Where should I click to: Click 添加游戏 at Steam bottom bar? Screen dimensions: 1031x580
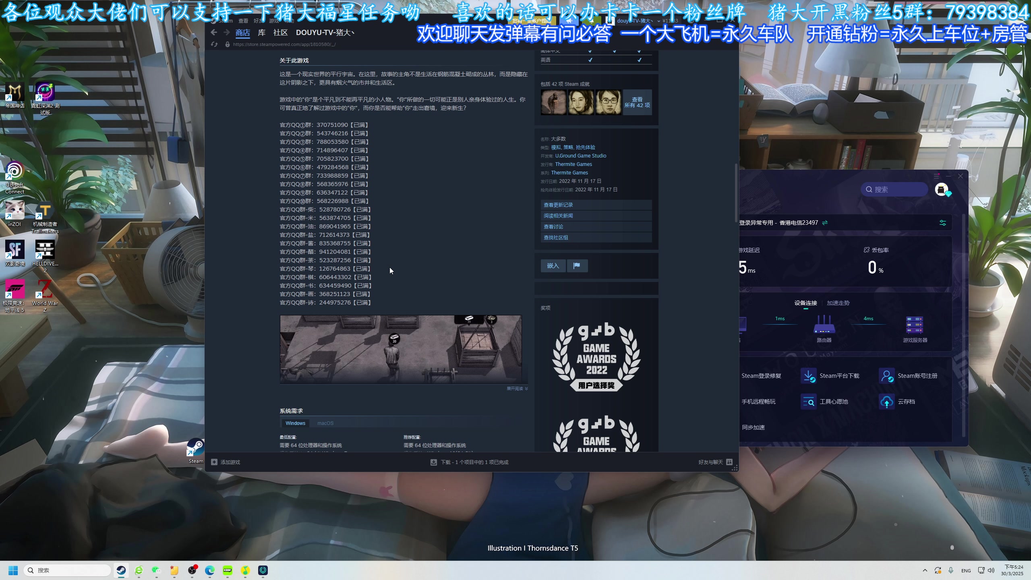point(226,462)
